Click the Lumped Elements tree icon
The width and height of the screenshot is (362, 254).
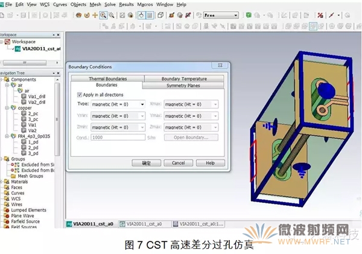click(x=7, y=210)
